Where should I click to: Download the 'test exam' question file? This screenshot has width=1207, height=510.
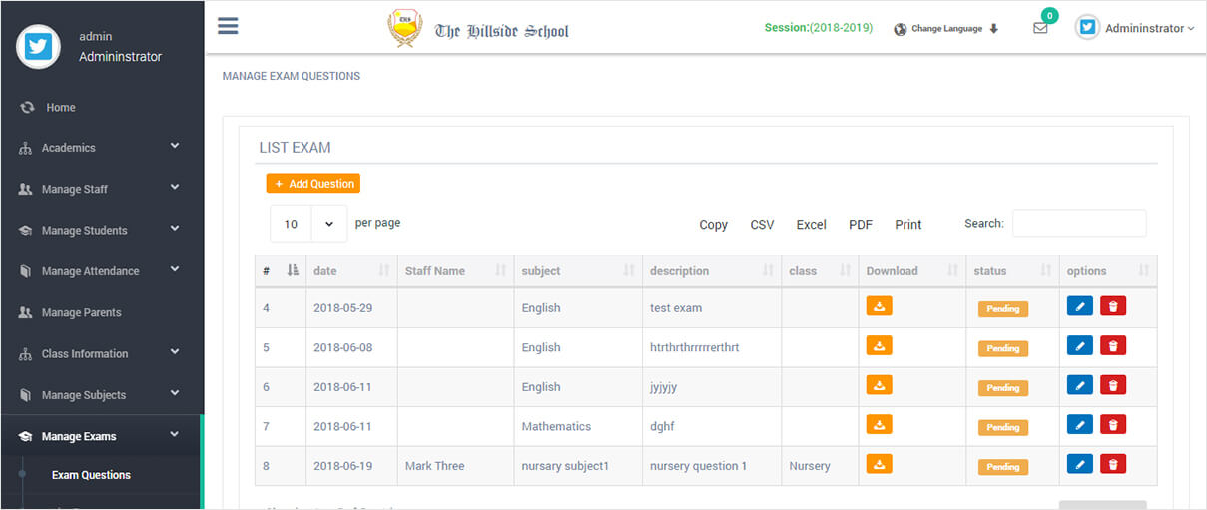click(x=879, y=306)
